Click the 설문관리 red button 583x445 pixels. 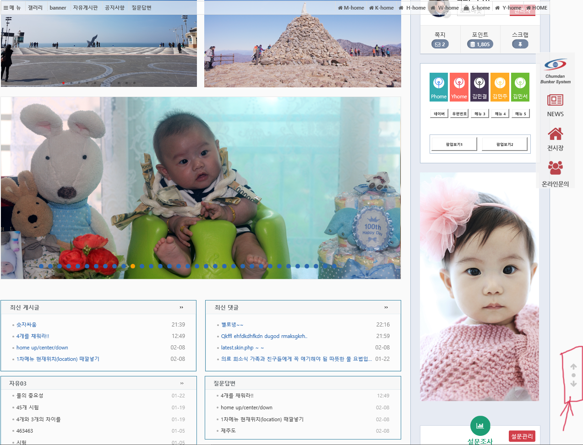[x=522, y=436]
